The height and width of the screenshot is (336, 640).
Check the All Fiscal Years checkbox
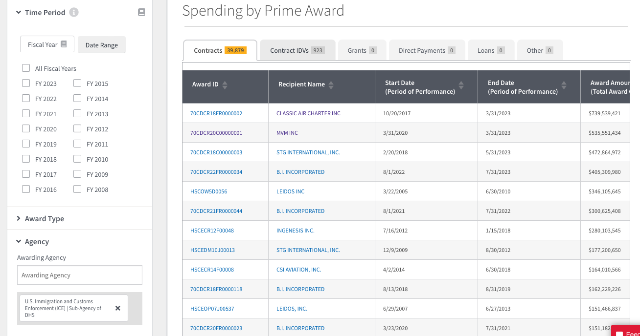pos(25,68)
